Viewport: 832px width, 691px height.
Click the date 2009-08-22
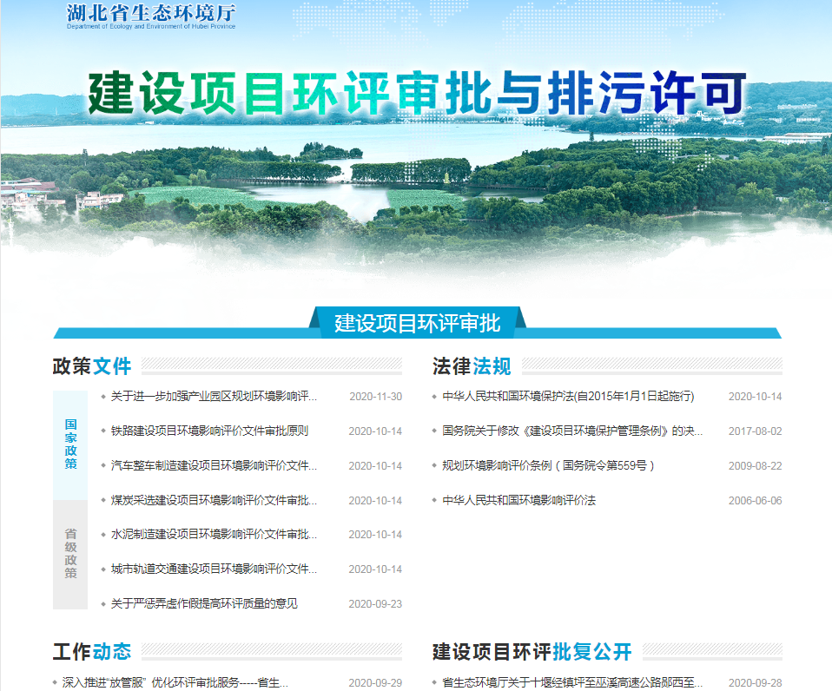[x=755, y=466]
